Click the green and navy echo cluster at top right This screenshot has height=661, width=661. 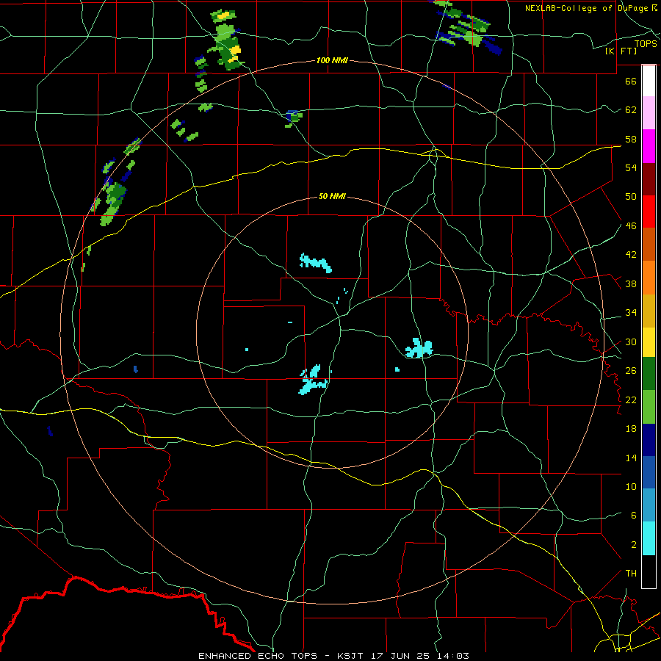coord(466,29)
